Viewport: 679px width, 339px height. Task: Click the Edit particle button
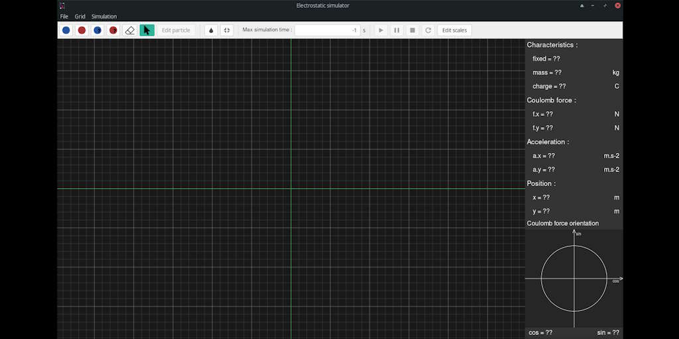coord(176,30)
